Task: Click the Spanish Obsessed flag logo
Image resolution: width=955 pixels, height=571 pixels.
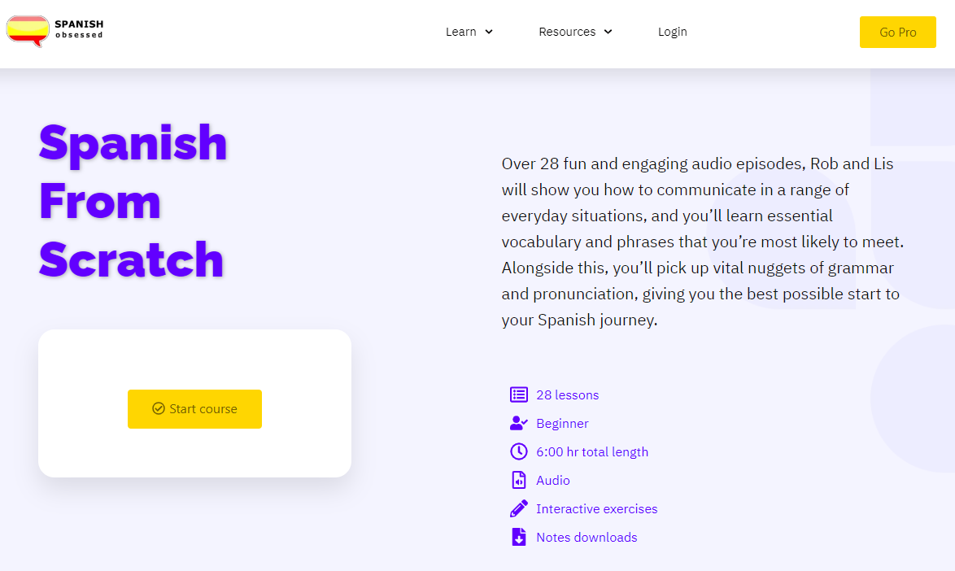Action: 28,31
